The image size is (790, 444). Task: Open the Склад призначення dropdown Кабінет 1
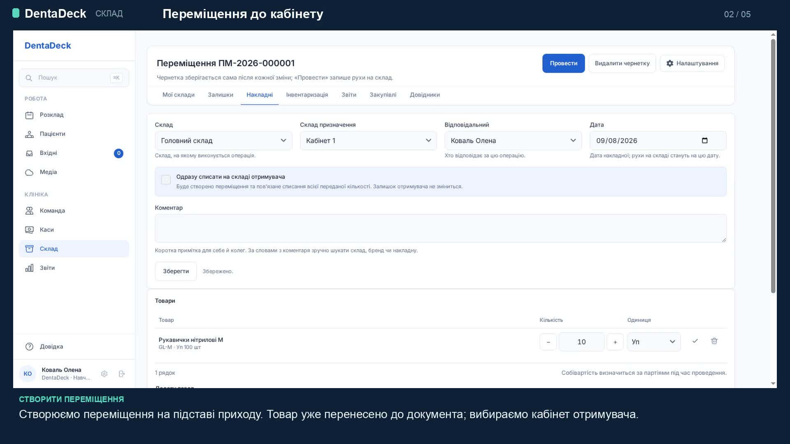point(368,141)
